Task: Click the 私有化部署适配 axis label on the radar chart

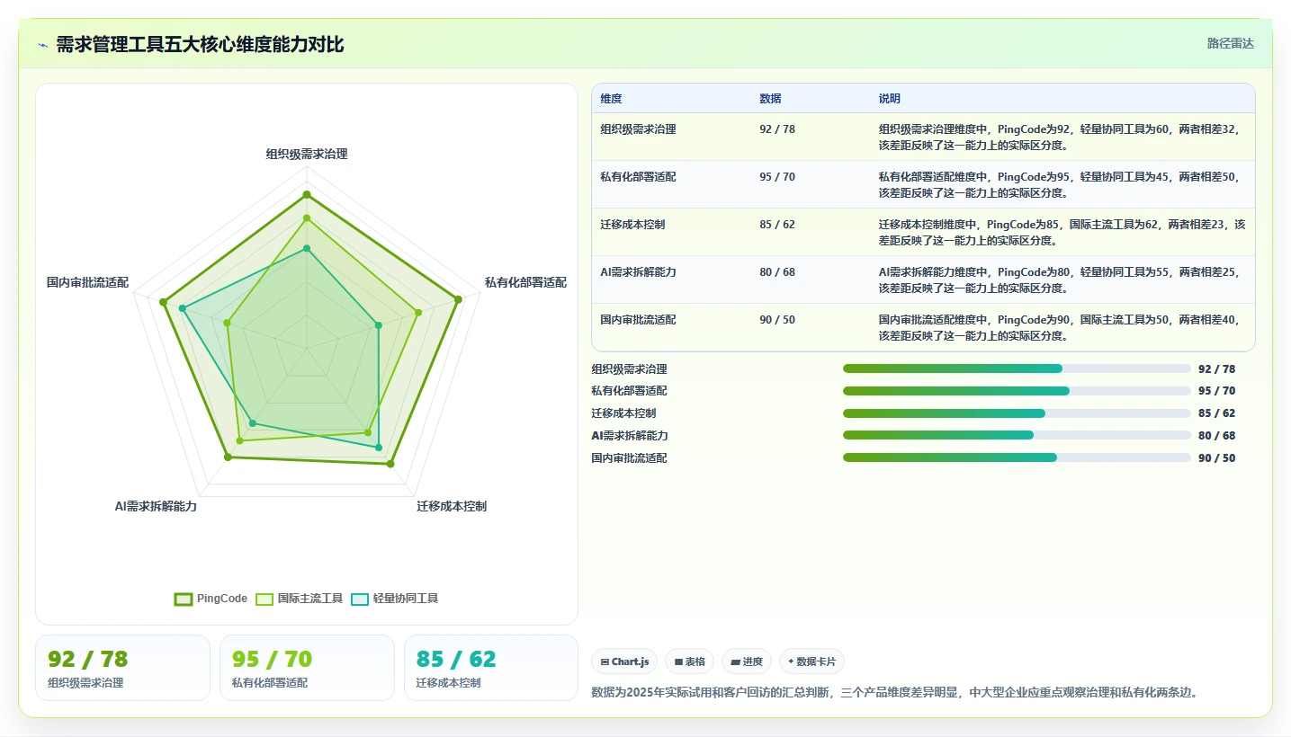Action: [x=526, y=282]
